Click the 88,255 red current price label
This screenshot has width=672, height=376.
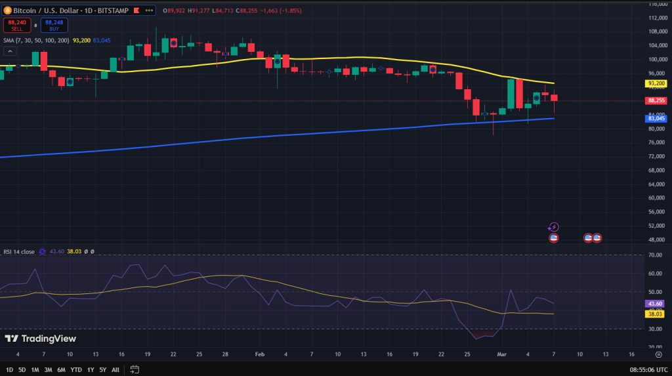(x=656, y=100)
